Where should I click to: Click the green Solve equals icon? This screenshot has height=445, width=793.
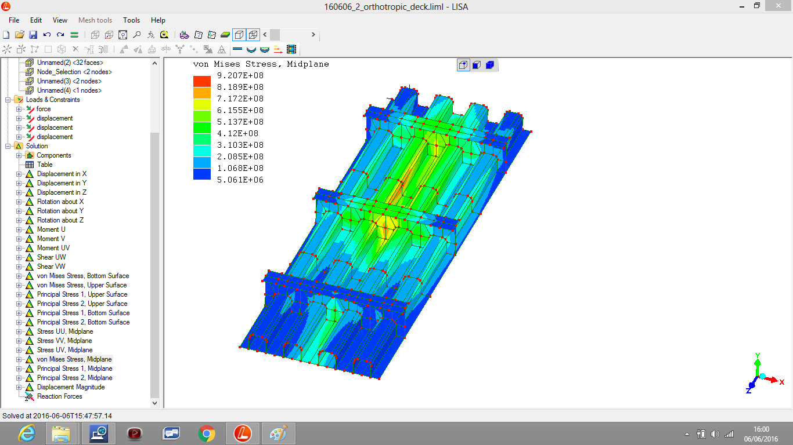pyautogui.click(x=74, y=35)
